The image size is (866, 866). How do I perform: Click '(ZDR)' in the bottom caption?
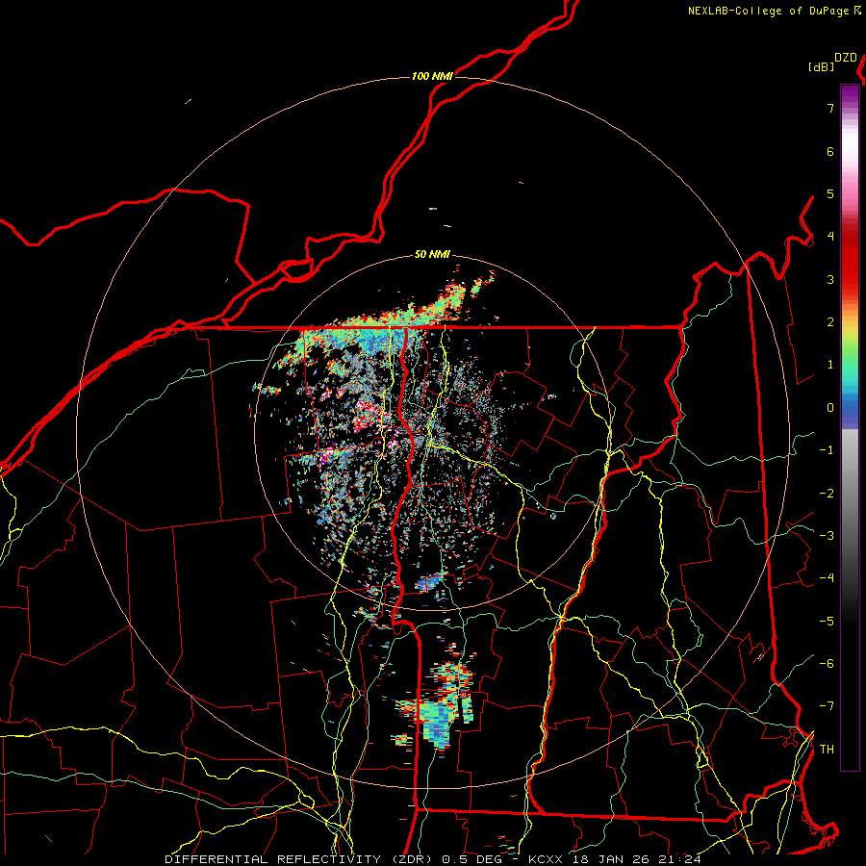coord(412,859)
